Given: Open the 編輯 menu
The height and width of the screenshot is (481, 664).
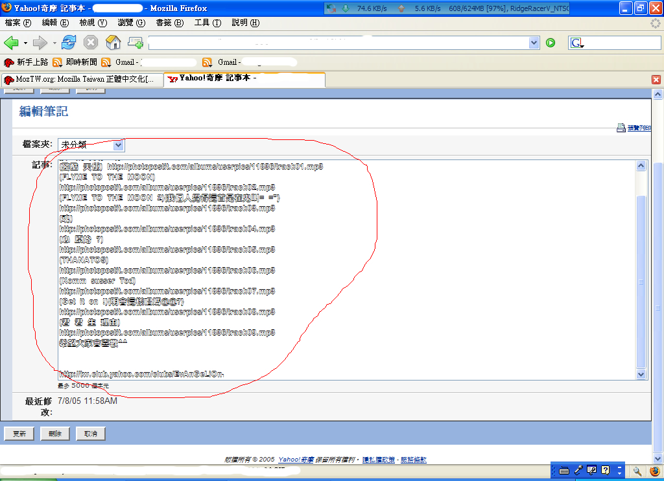Looking at the screenshot, I should pos(56,23).
